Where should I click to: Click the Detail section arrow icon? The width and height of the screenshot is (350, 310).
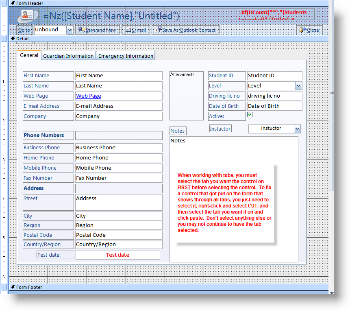tap(13, 39)
